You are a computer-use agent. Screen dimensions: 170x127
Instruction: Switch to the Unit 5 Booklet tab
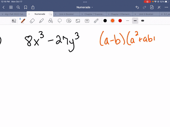[x=146, y=14]
